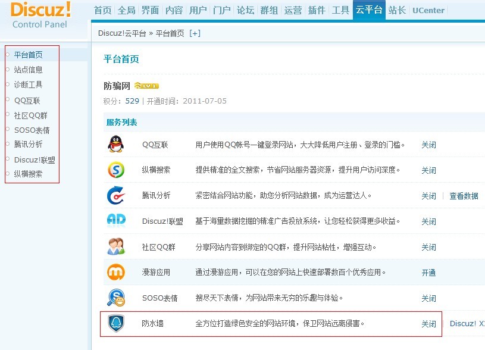Screen dimensions: 485x350
Task: Click the 漫游应用 service name
Action: [156, 273]
